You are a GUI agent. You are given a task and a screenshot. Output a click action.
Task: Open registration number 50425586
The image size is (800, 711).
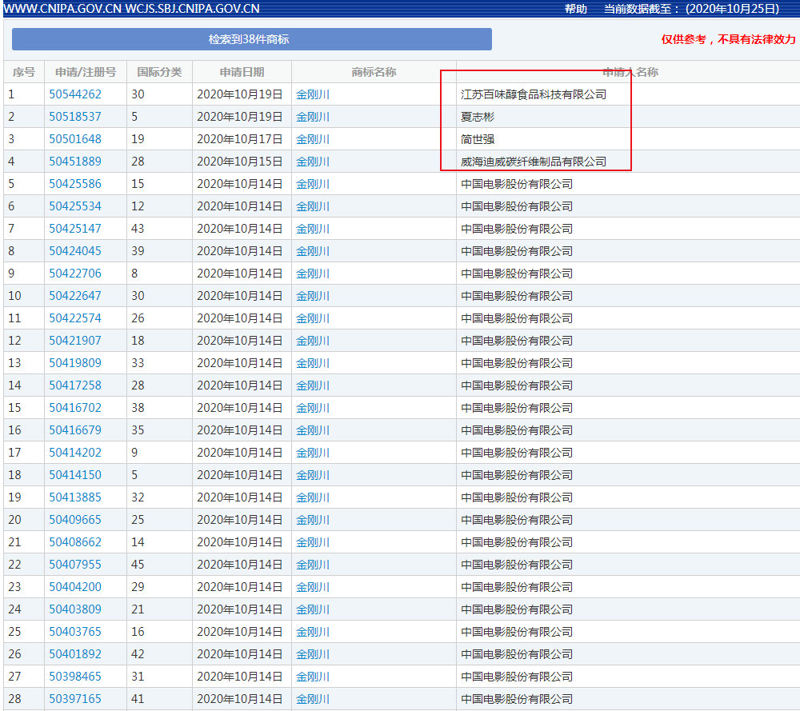click(75, 184)
